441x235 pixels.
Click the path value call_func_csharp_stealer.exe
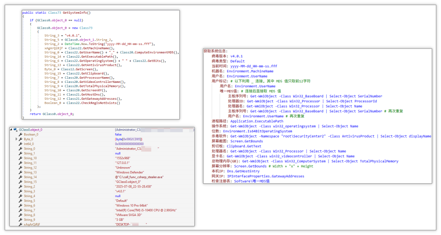tap(139, 177)
